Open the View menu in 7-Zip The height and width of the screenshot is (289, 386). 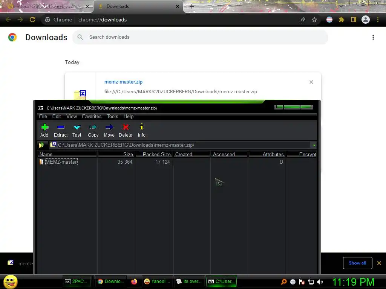pyautogui.click(x=72, y=117)
